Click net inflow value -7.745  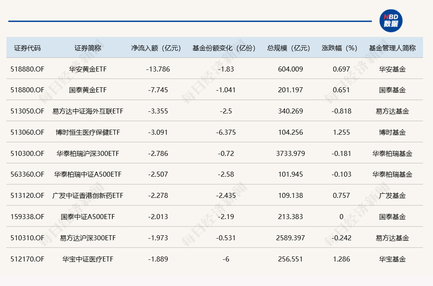[x=158, y=90]
